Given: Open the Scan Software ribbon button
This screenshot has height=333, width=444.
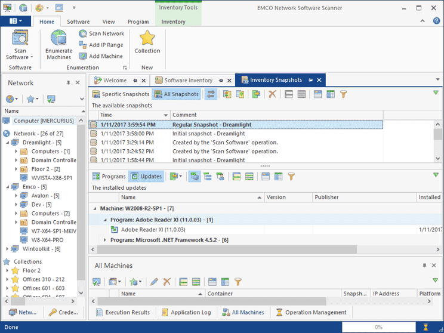Looking at the screenshot, I should (20, 45).
